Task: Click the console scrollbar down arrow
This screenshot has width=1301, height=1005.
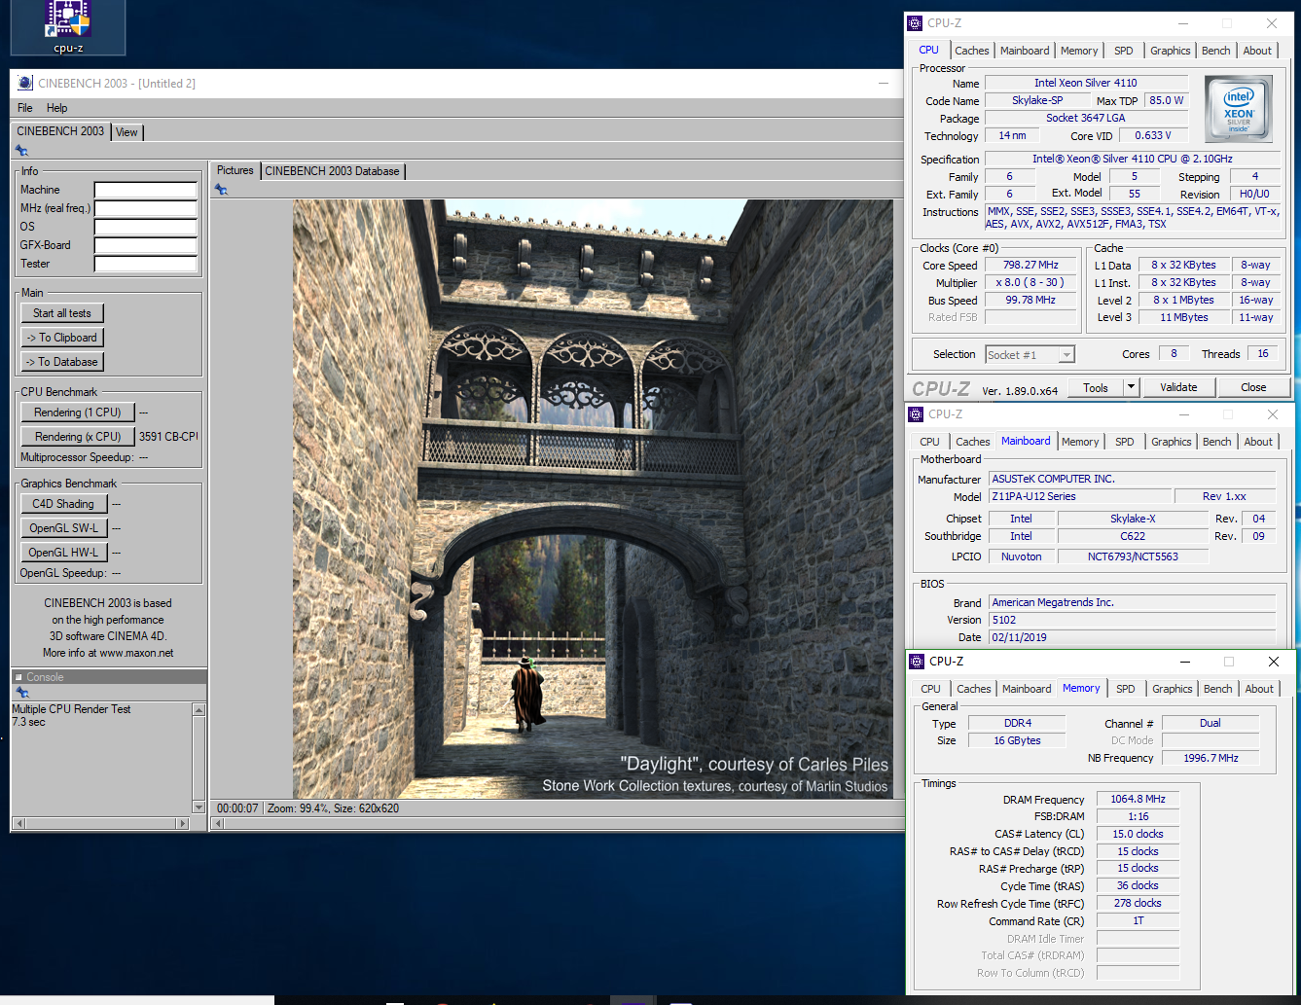Action: tap(199, 807)
